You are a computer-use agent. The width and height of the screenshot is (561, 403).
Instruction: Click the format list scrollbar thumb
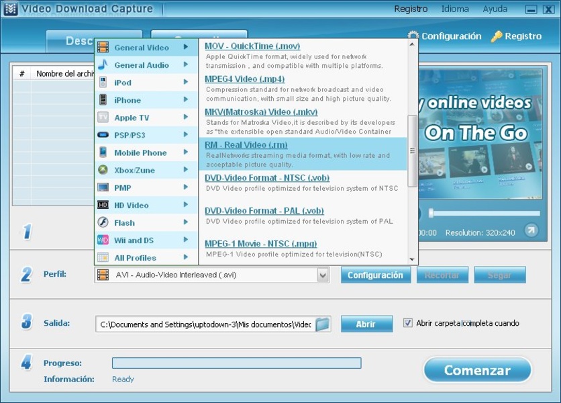tap(412, 151)
